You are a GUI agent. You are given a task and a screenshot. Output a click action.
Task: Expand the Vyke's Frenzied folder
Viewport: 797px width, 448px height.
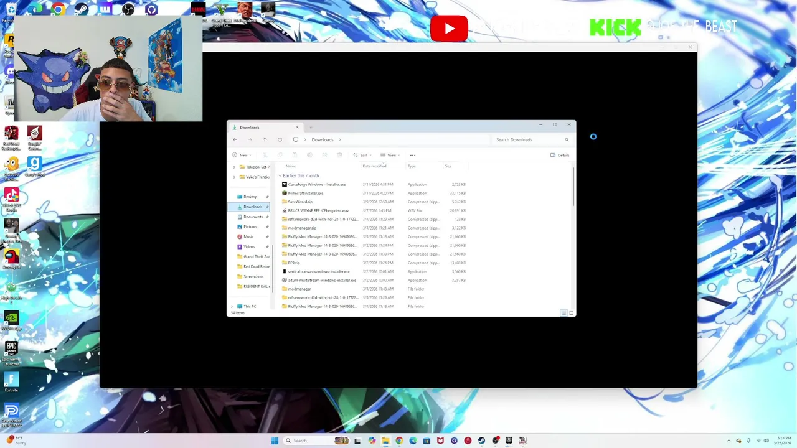click(x=234, y=177)
